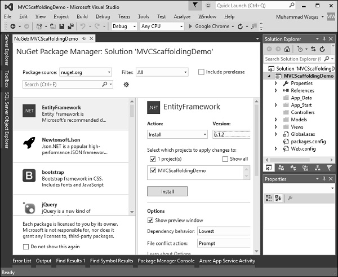Start debugging with the green play arrow
Image resolution: width=338 pixels, height=277 pixels.
pos(190,27)
